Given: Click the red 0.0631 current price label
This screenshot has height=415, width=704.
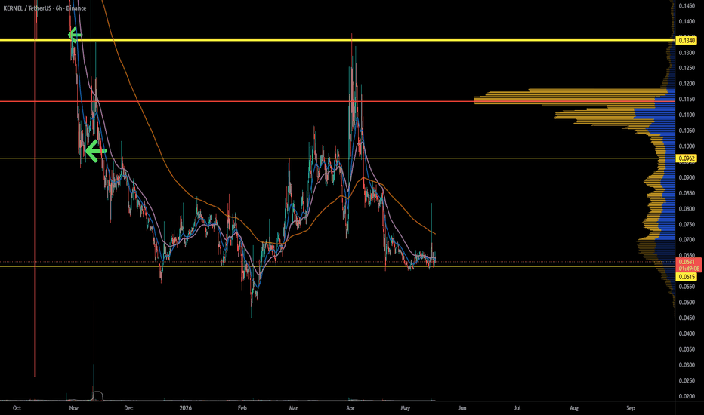Looking at the screenshot, I should click(x=687, y=262).
